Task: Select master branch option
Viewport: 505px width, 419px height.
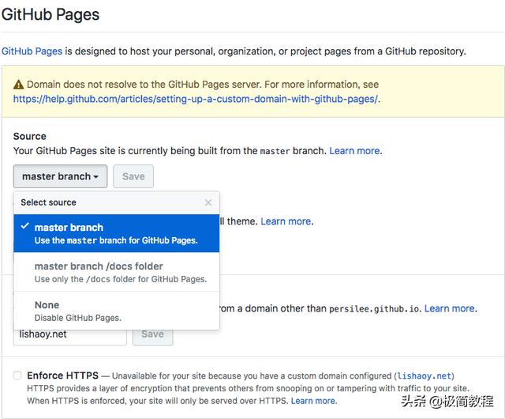Action: tap(117, 233)
